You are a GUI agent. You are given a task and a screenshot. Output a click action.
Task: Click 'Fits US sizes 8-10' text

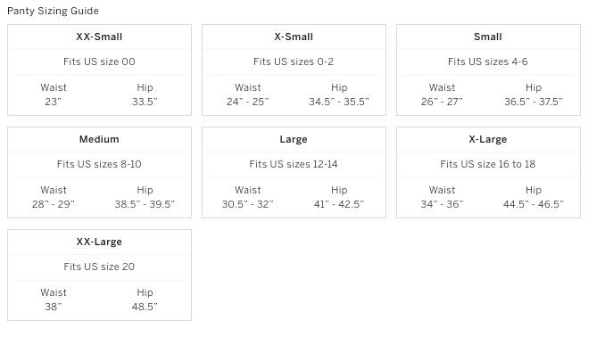[x=99, y=164]
